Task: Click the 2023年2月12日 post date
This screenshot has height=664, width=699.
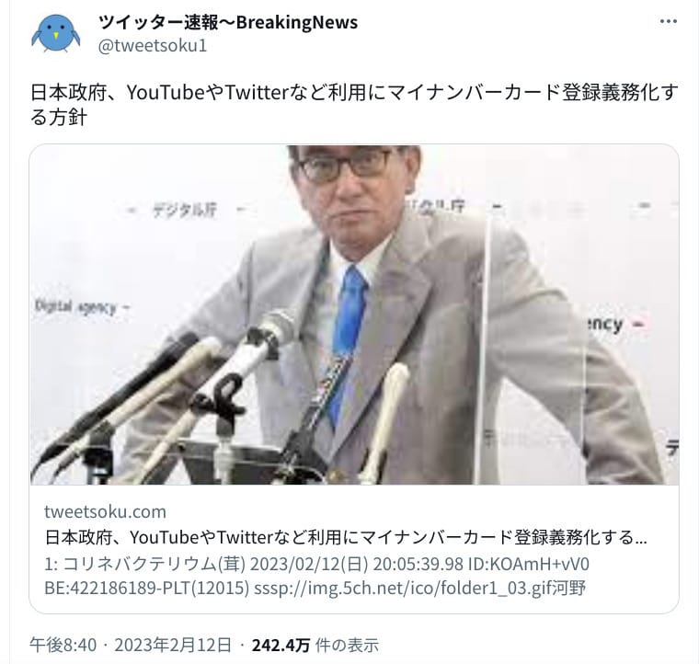Action: [x=173, y=645]
